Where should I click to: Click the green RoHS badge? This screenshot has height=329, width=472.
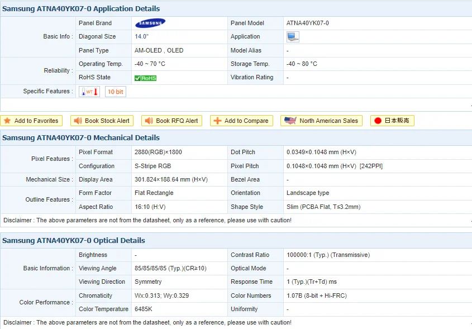[x=145, y=78]
